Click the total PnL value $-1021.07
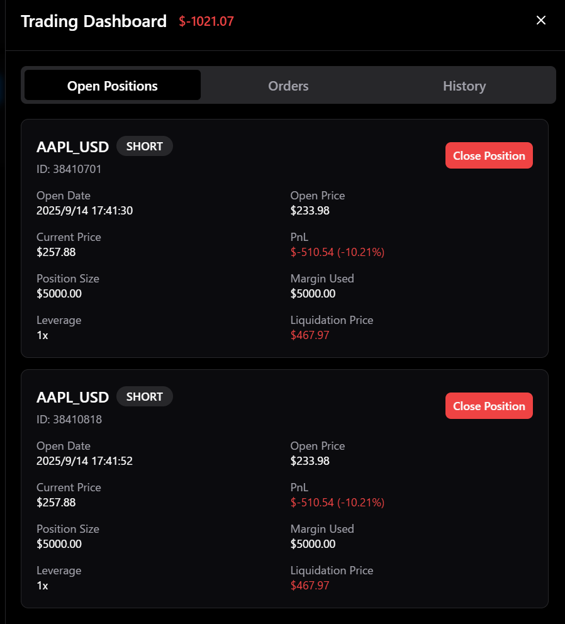This screenshot has height=624, width=565. click(x=206, y=21)
